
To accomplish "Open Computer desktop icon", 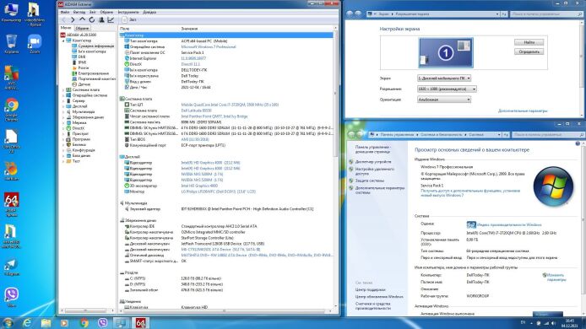I will pos(11,12).
